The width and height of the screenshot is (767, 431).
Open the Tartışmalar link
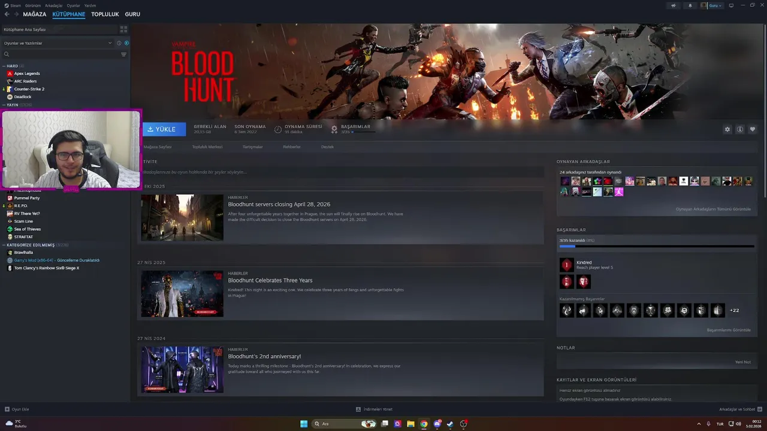[x=252, y=147]
